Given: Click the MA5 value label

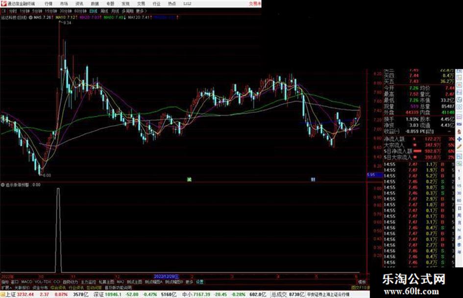Looking at the screenshot, I should [43, 18].
